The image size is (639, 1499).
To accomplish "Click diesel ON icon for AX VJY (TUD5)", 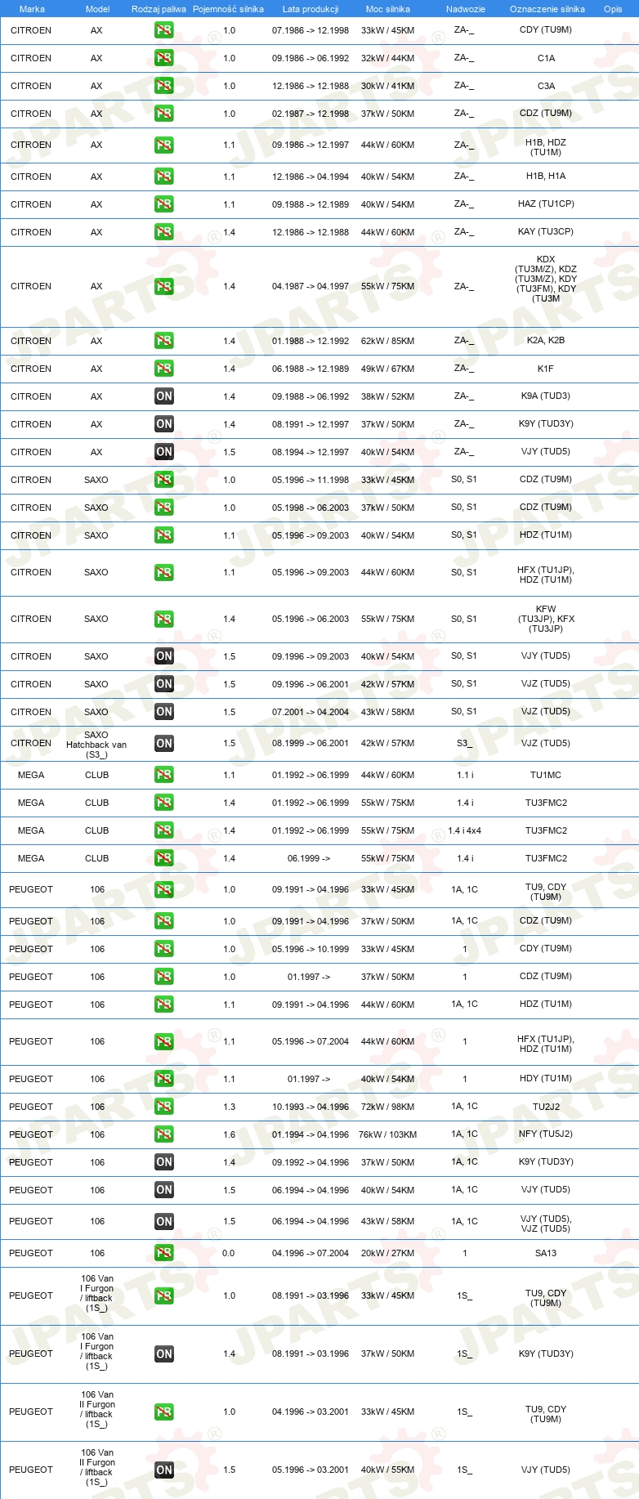I will tap(164, 452).
